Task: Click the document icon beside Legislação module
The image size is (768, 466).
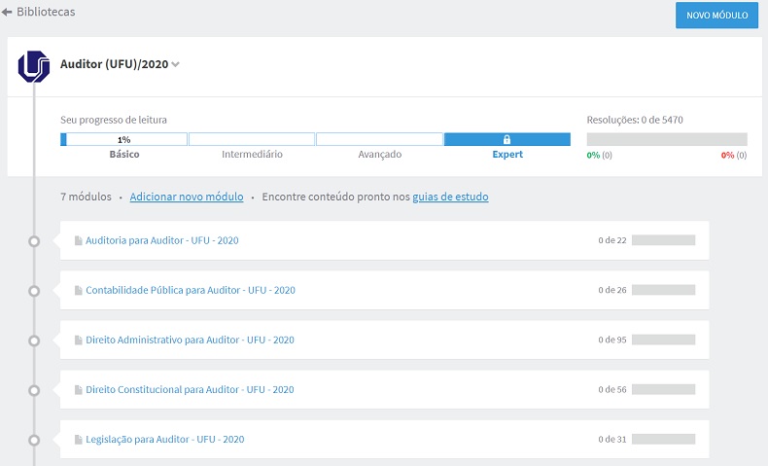Action: pyautogui.click(x=78, y=440)
